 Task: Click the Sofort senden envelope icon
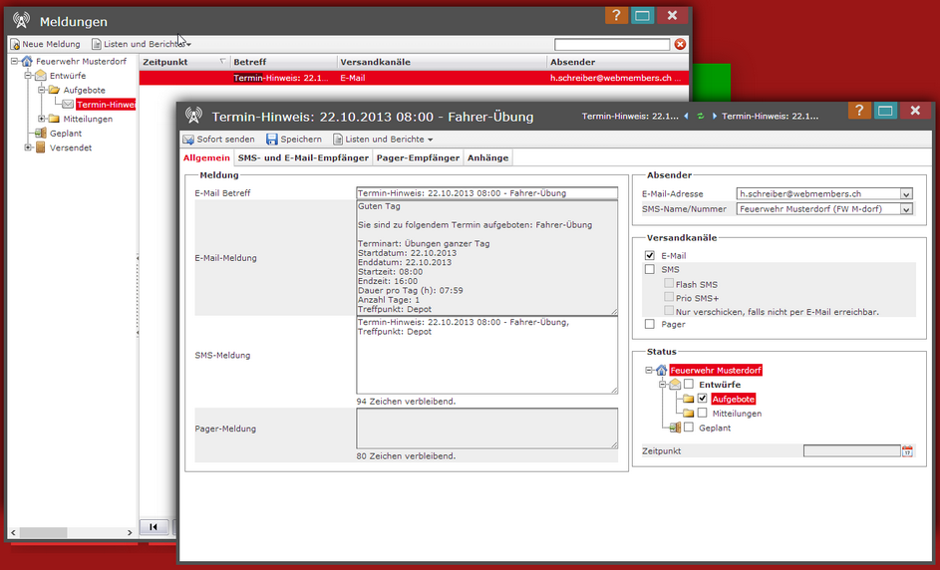pos(188,140)
